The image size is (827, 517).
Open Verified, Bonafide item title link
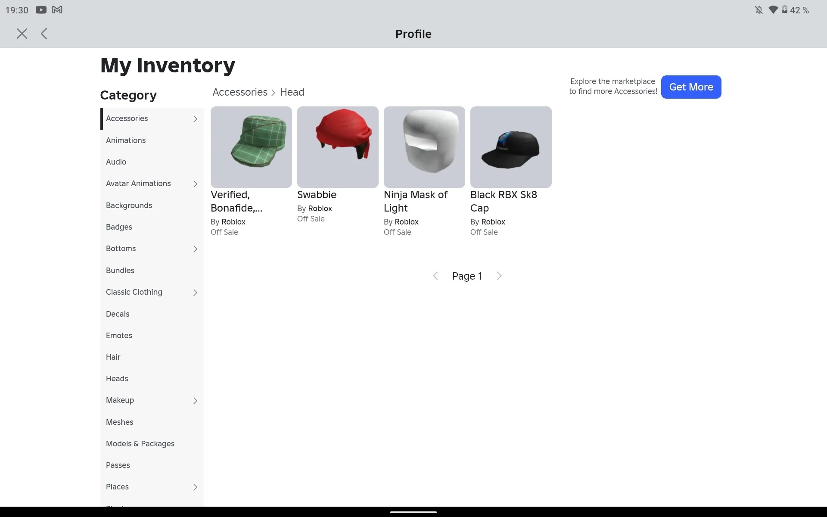coord(236,201)
